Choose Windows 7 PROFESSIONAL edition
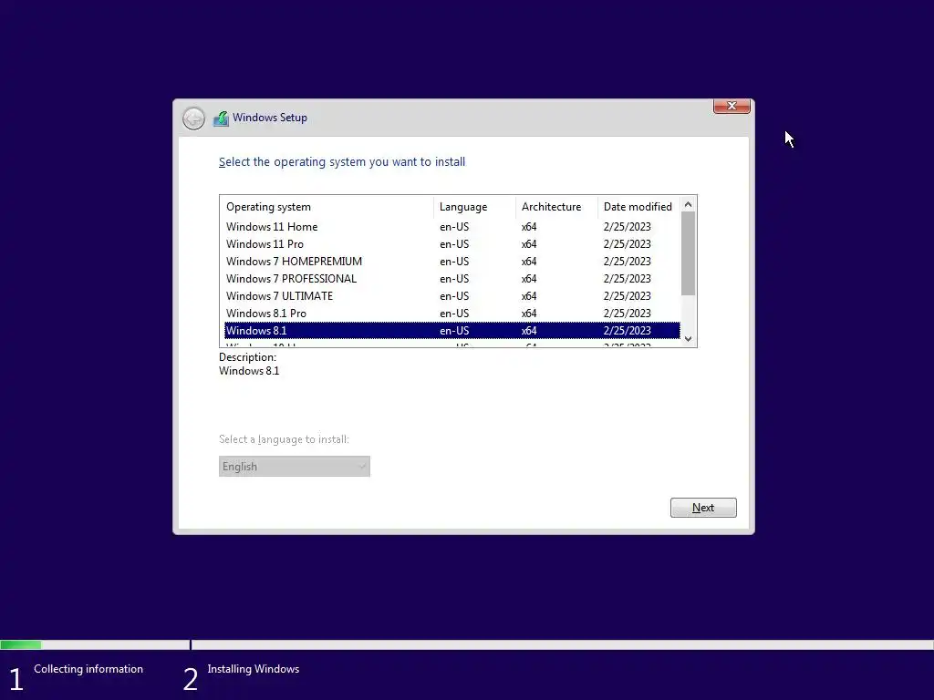 point(452,279)
